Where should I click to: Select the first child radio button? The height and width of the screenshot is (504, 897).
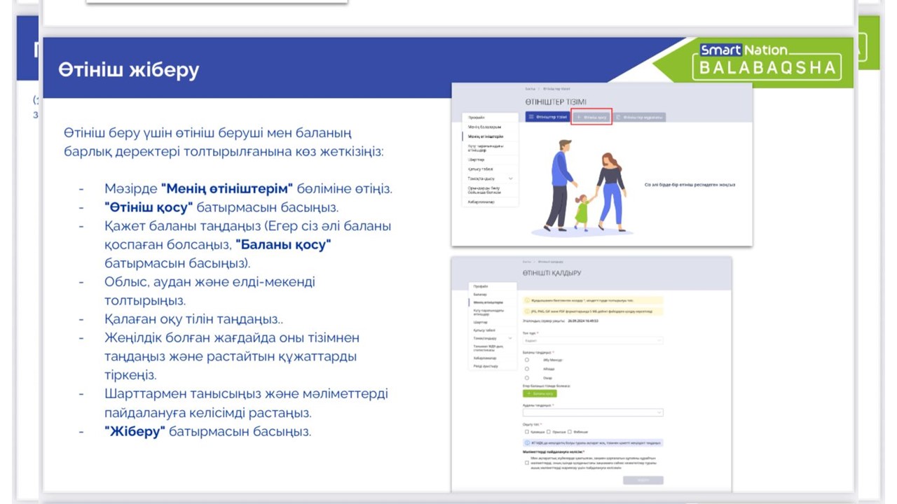[x=527, y=360]
